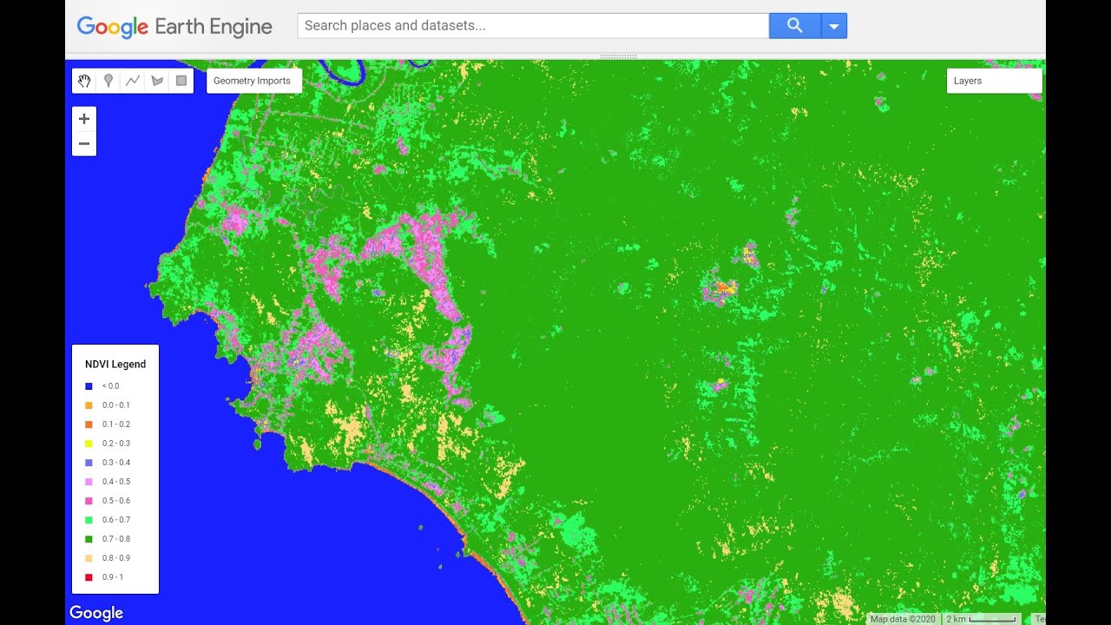Click the "0.7 - 0.8" legend label
The width and height of the screenshot is (1111, 625).
[x=115, y=539]
